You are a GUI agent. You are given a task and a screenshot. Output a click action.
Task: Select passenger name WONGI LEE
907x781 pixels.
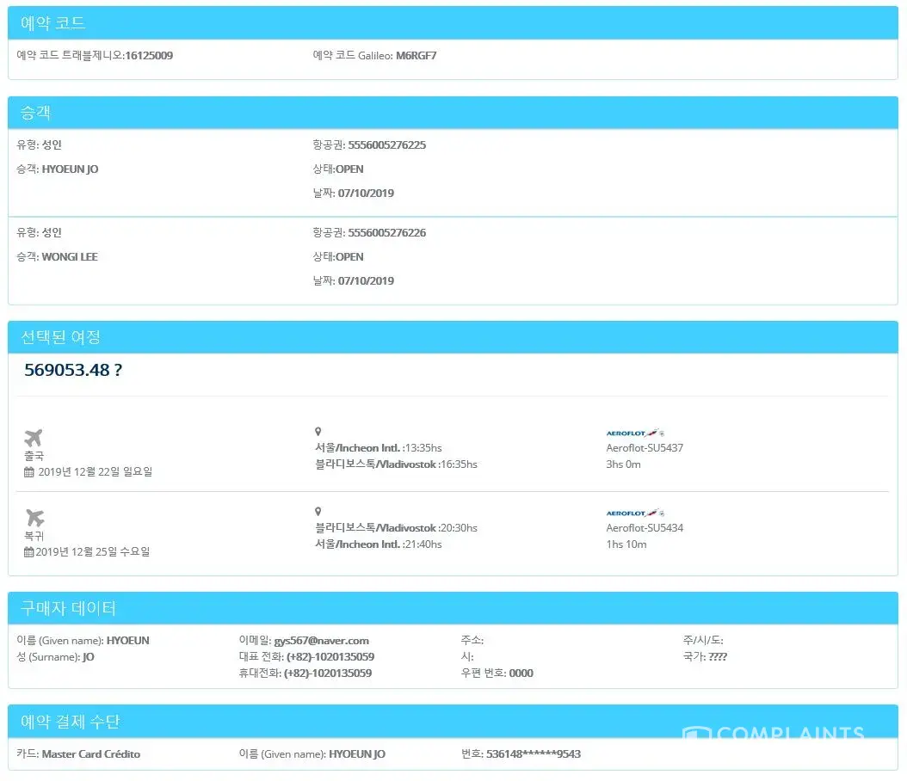click(x=70, y=257)
